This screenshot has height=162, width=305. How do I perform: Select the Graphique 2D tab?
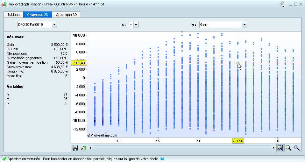click(x=38, y=15)
